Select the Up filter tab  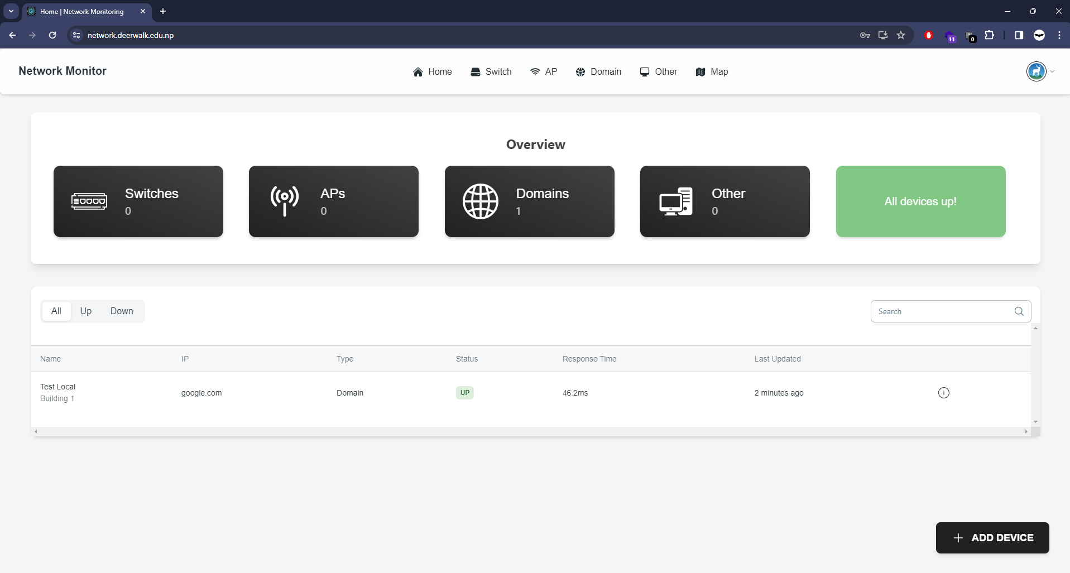(x=85, y=311)
